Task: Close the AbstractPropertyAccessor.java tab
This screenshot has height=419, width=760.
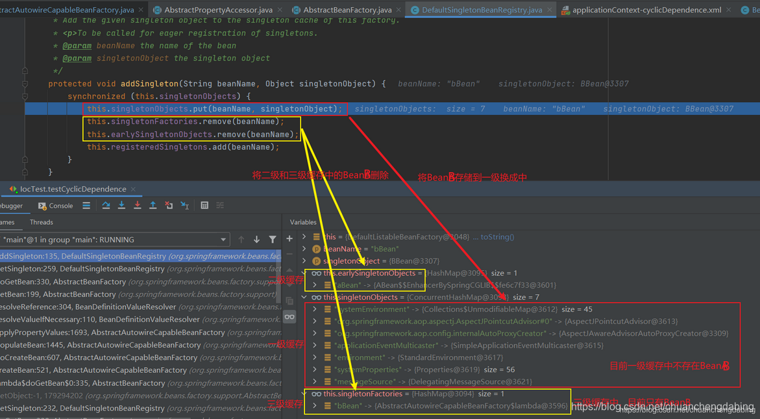Action: tap(281, 10)
